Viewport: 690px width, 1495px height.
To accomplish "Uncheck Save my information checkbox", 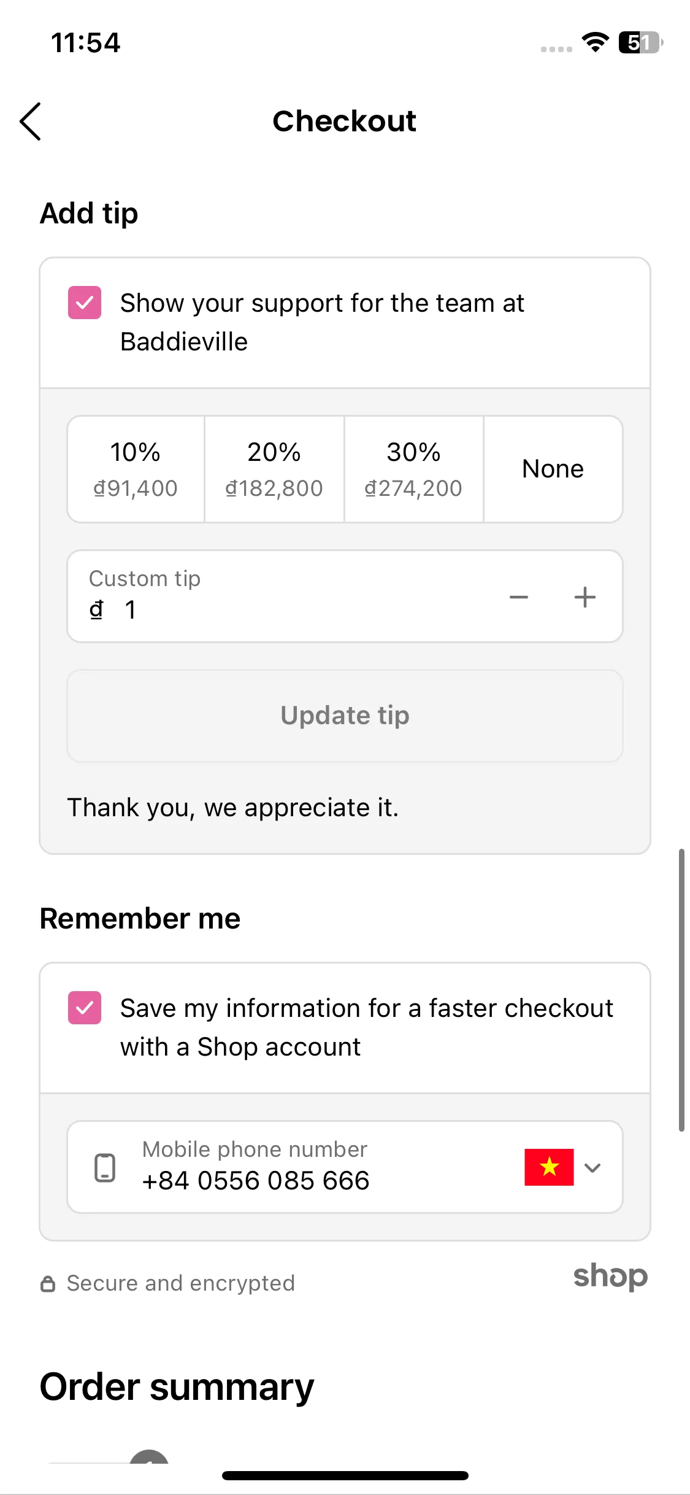I will [x=85, y=1008].
